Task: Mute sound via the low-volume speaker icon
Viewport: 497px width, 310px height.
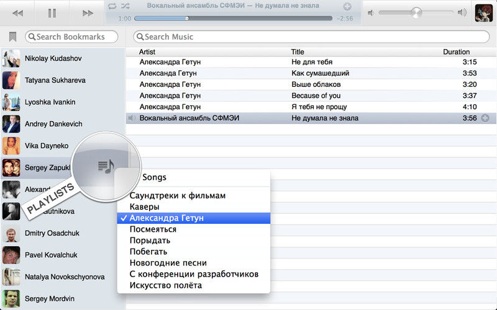Action: (370, 12)
